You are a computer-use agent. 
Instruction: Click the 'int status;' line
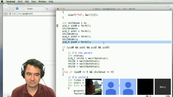[x=76, y=56]
